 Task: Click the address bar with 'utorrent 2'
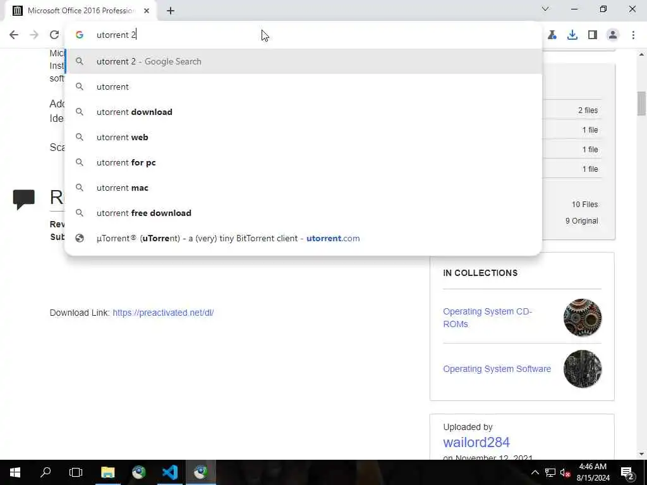(303, 35)
